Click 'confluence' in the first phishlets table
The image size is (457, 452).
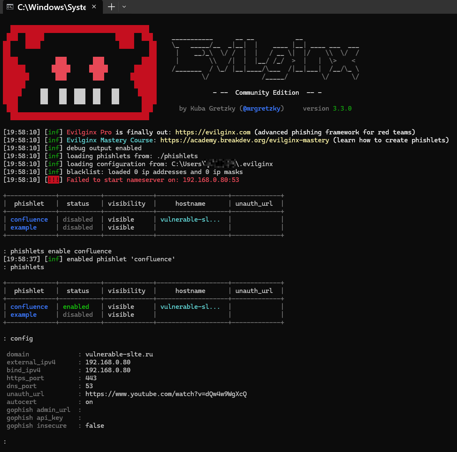[29, 219]
